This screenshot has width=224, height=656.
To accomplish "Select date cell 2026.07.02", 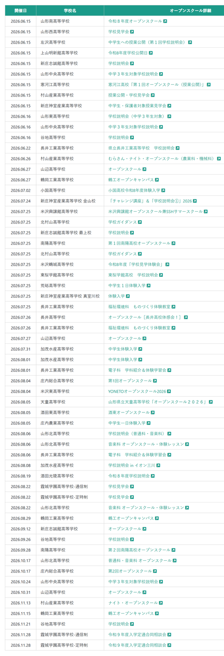I will coord(21,190).
